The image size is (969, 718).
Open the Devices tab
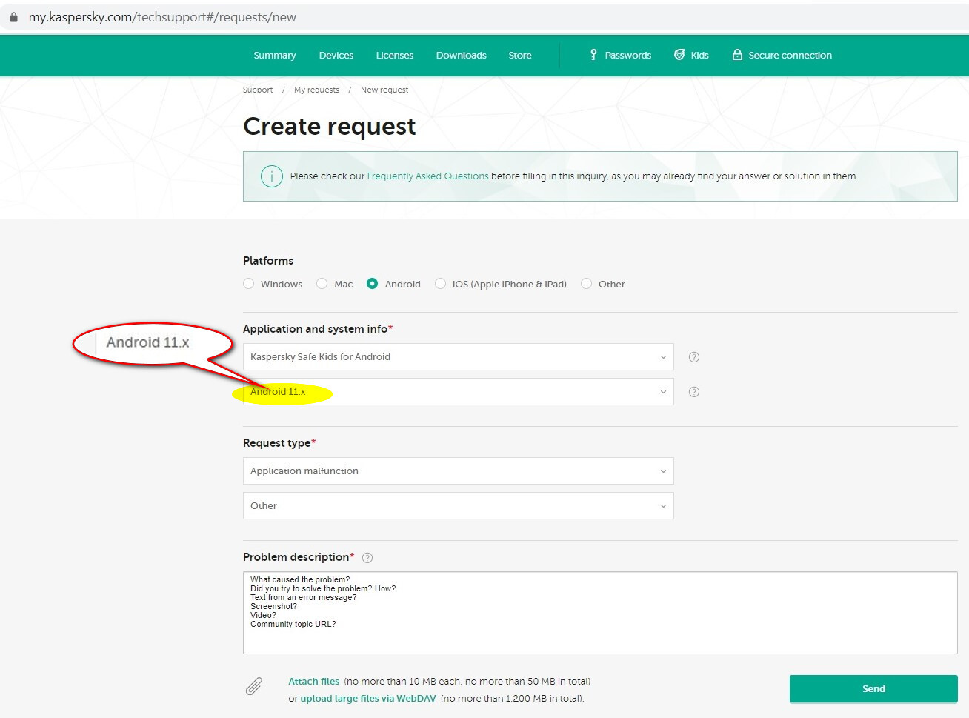(x=336, y=56)
